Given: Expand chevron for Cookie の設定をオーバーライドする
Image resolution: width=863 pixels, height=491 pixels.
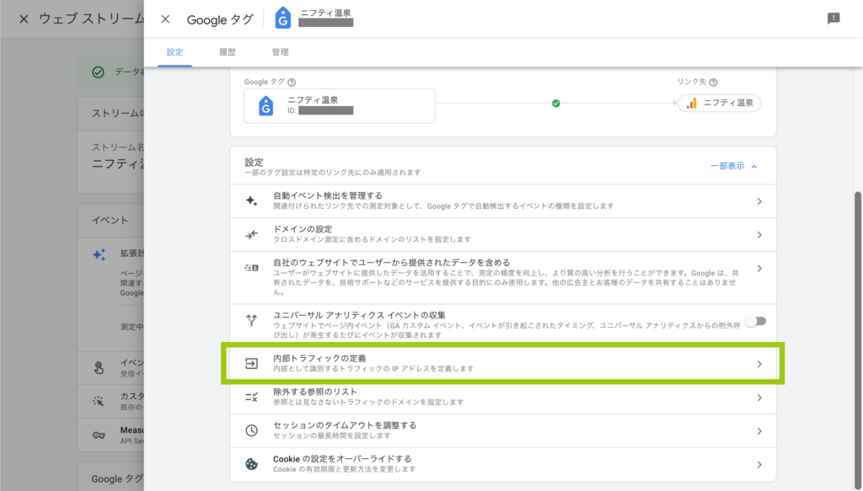Looking at the screenshot, I should coord(759,465).
